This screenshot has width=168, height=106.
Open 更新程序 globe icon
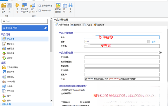click(4, 48)
